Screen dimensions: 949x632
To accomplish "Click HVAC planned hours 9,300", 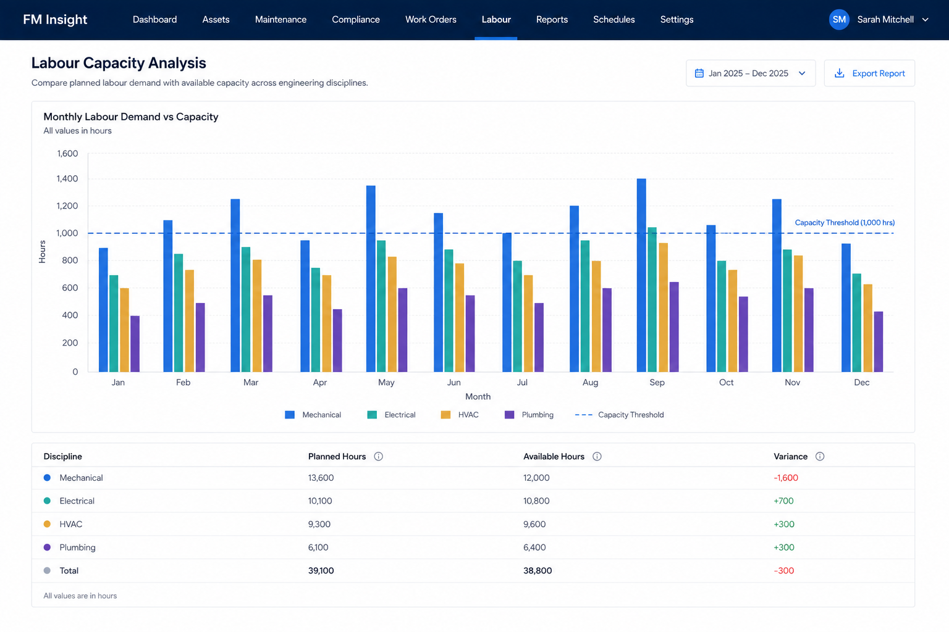I will [319, 524].
